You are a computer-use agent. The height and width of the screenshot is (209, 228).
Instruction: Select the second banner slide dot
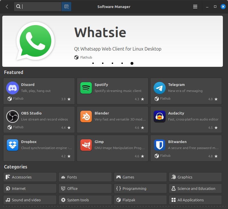click(x=103, y=63)
